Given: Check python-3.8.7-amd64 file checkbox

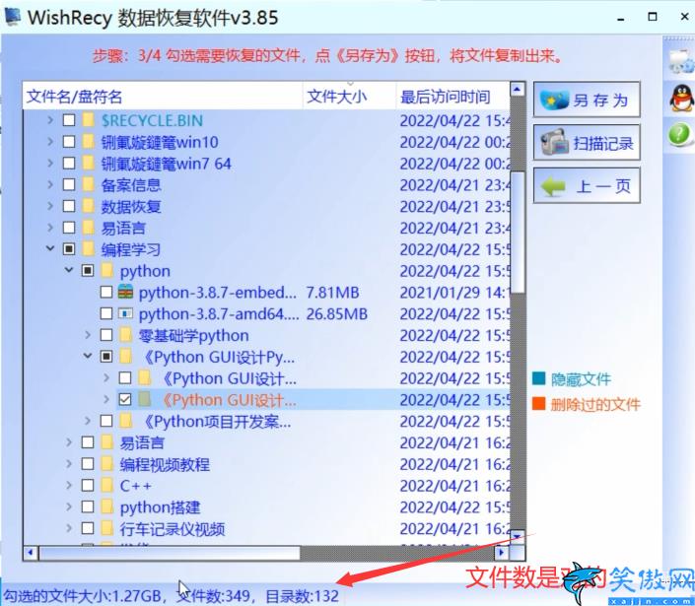Looking at the screenshot, I should (106, 313).
